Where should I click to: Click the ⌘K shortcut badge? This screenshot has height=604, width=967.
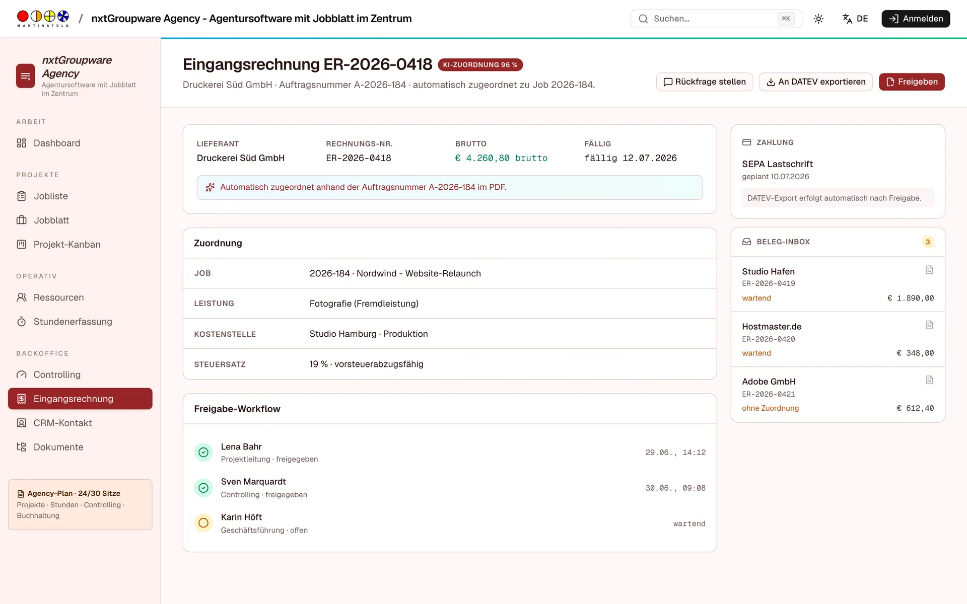click(x=786, y=19)
